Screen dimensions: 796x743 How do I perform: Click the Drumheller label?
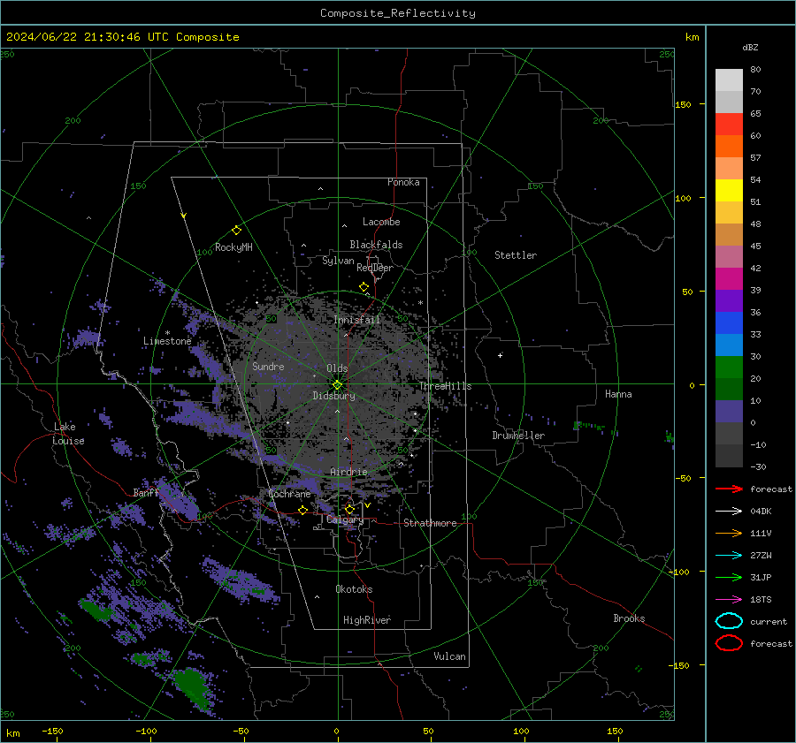point(518,436)
